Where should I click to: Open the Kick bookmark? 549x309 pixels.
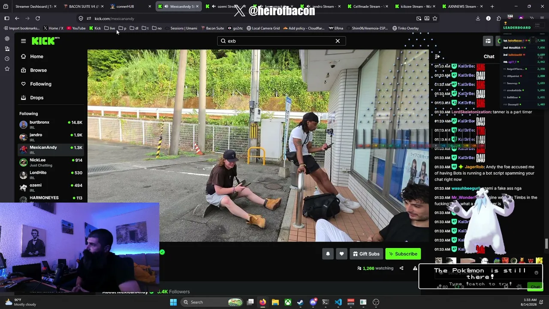pos(95,28)
